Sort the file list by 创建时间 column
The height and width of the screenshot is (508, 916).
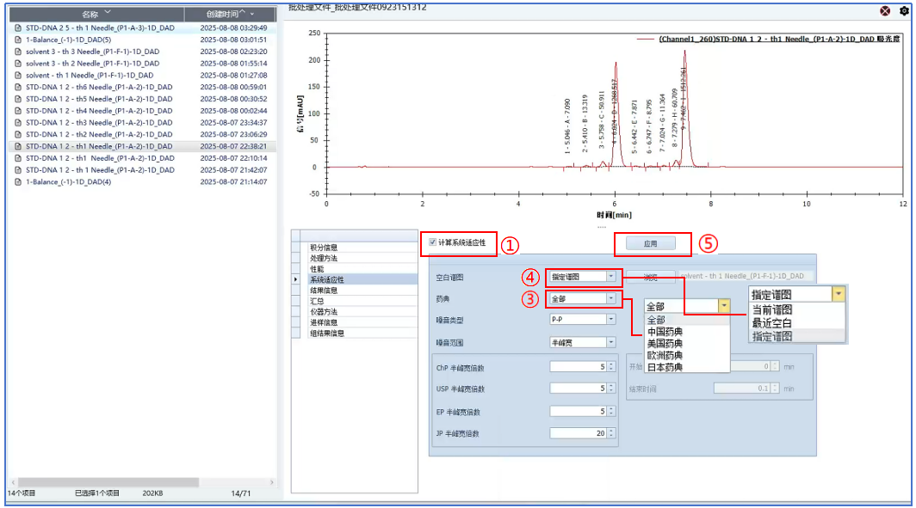click(x=229, y=15)
